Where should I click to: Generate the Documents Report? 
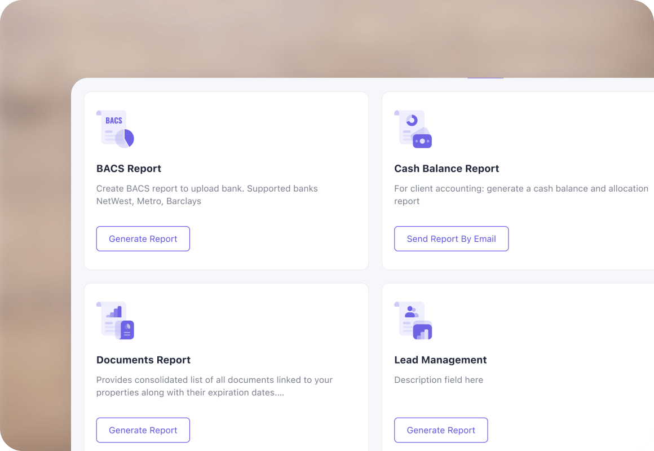[x=143, y=430]
